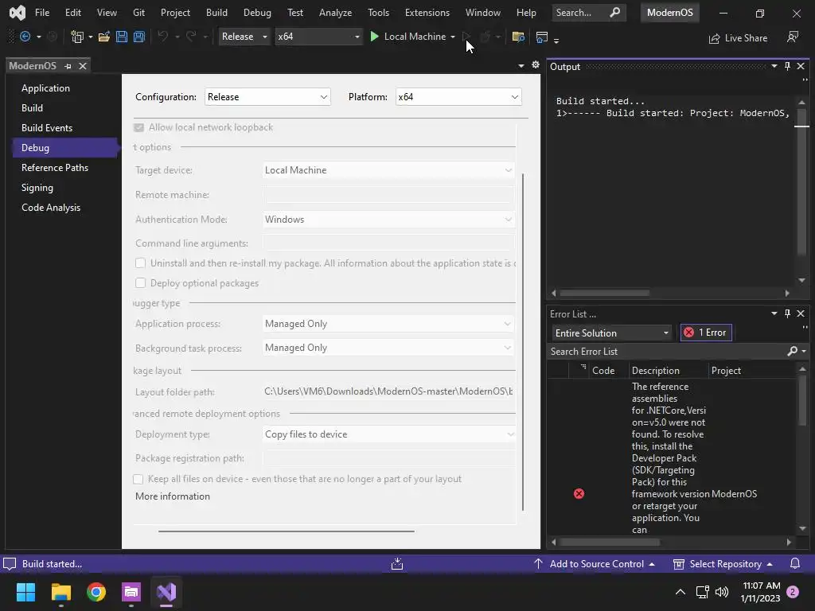Click the Live Share button
The height and width of the screenshot is (611, 815).
[x=738, y=38]
